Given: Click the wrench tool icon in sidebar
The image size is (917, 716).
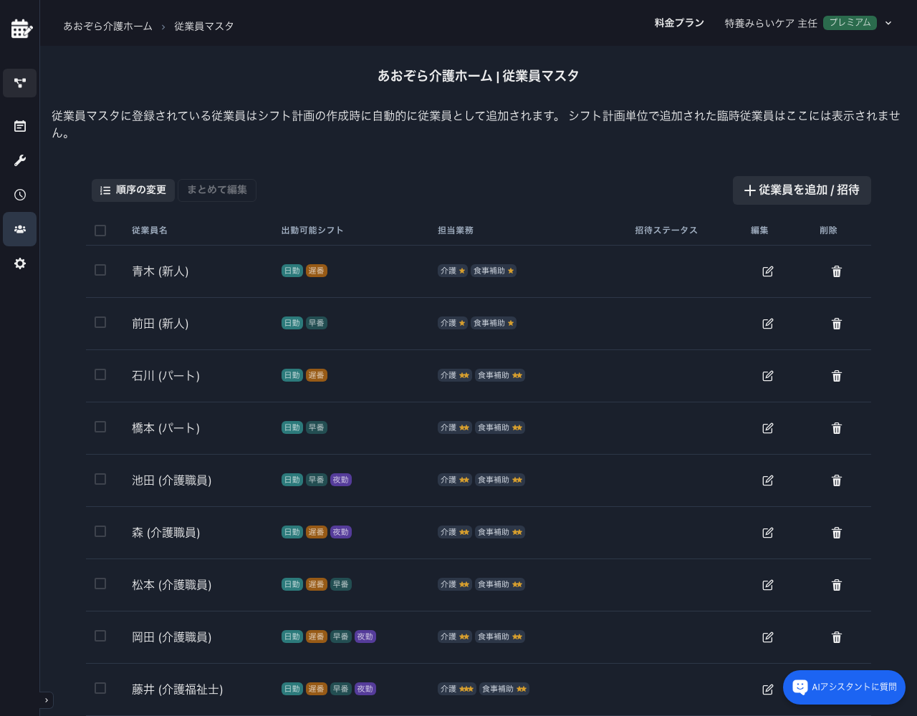Looking at the screenshot, I should point(19,160).
